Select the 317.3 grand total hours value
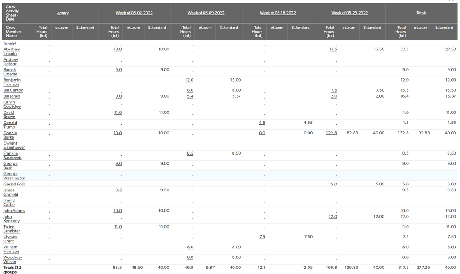This screenshot has width=460, height=274. [x=403, y=268]
